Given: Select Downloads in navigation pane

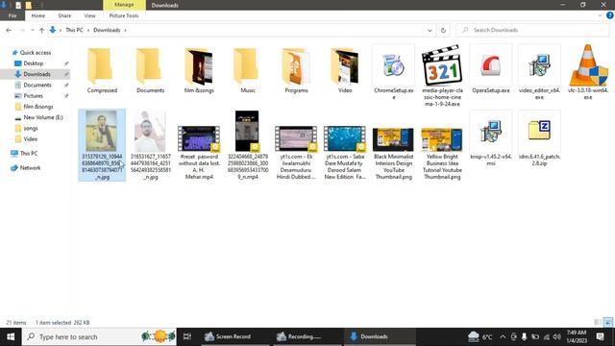Looking at the screenshot, I should point(37,74).
